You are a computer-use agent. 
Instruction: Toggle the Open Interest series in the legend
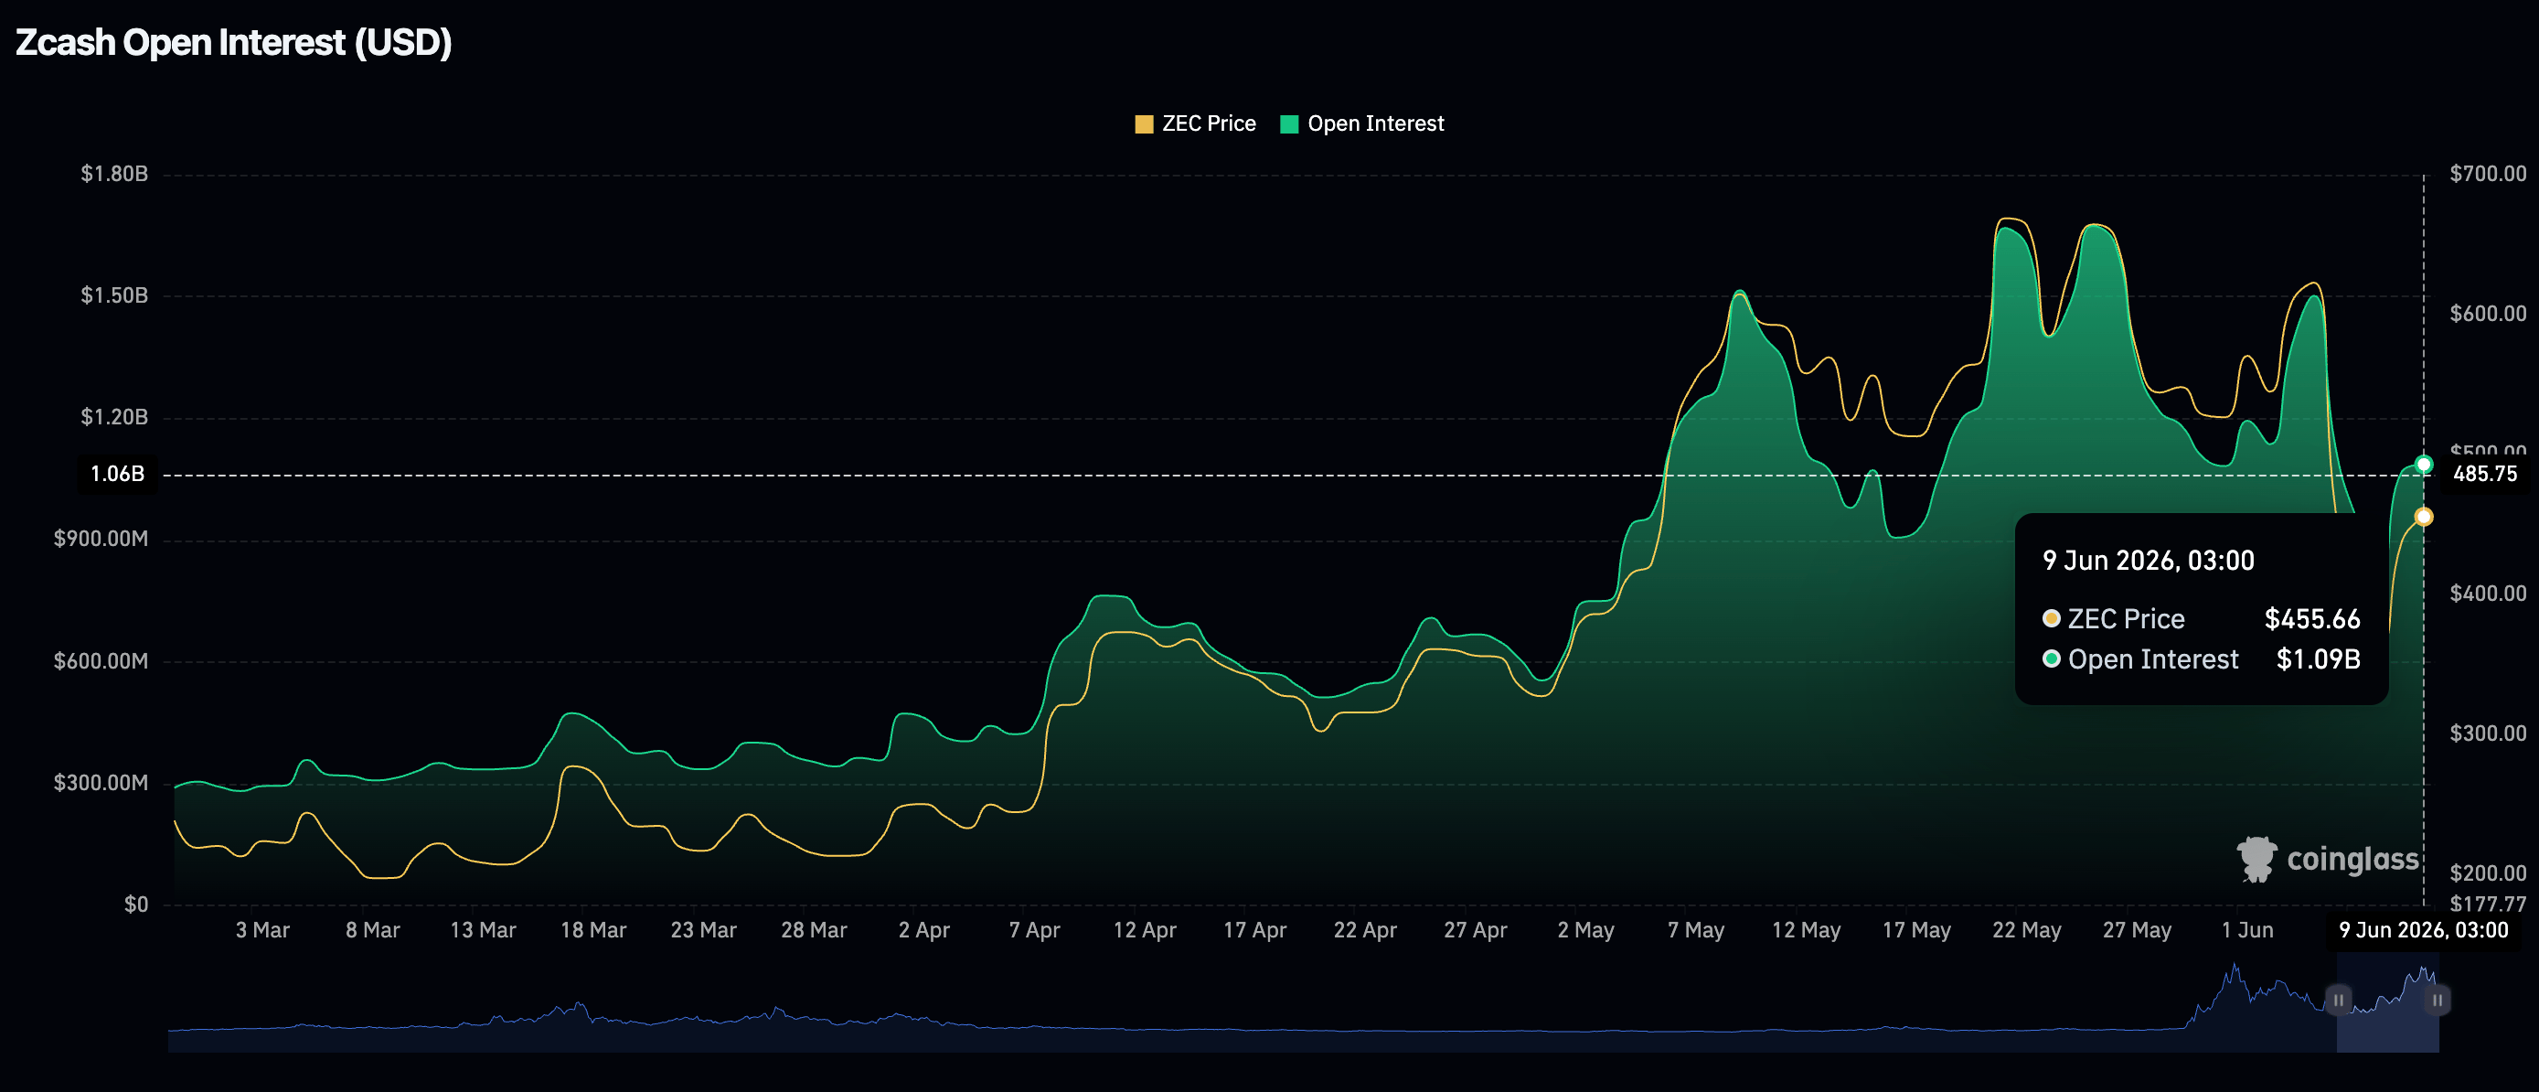click(x=1361, y=124)
